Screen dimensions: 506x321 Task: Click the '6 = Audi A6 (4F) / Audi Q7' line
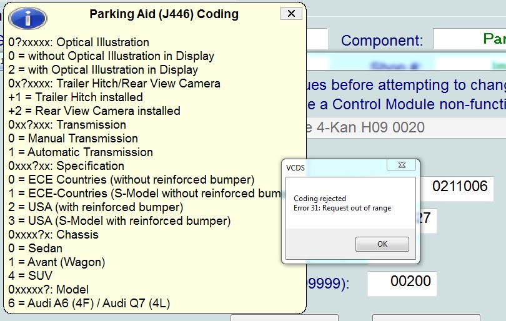coord(89,304)
